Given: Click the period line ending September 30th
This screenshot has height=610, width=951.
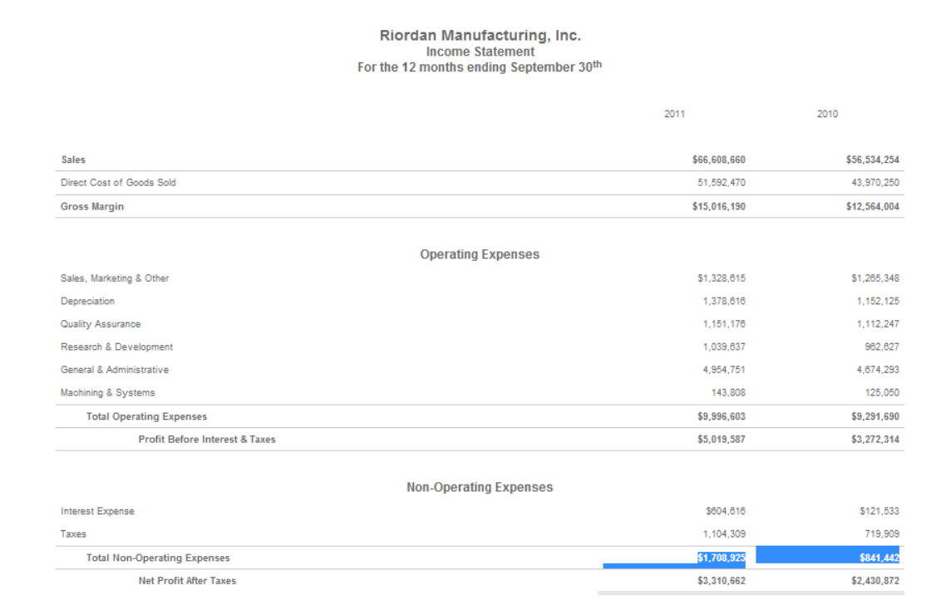Looking at the screenshot, I should [x=480, y=66].
